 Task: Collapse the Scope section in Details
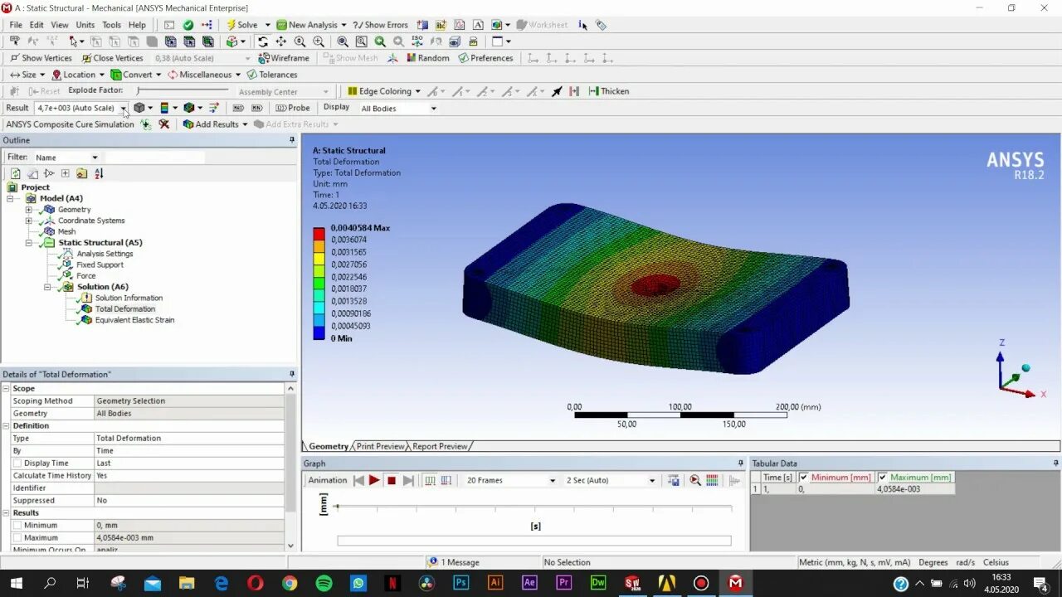(x=7, y=389)
